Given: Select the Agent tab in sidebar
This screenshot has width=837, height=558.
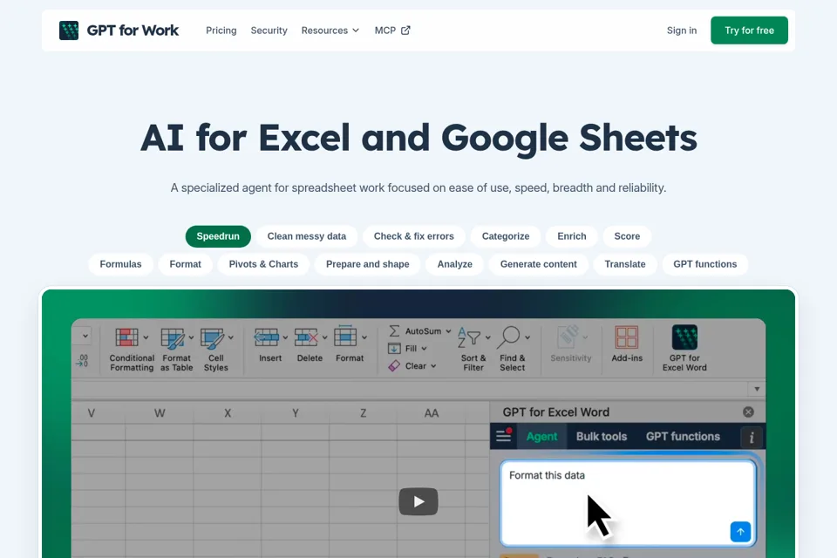Looking at the screenshot, I should tap(541, 436).
